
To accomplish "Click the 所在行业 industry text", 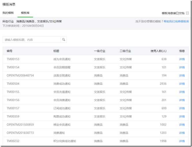I will (x=32, y=22).
